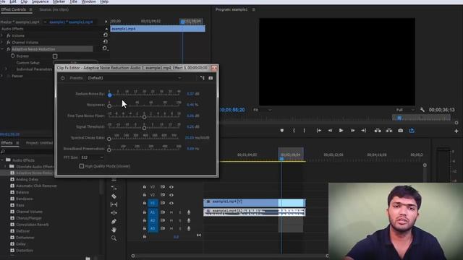Open the Program monitor wrench settings

(422, 110)
